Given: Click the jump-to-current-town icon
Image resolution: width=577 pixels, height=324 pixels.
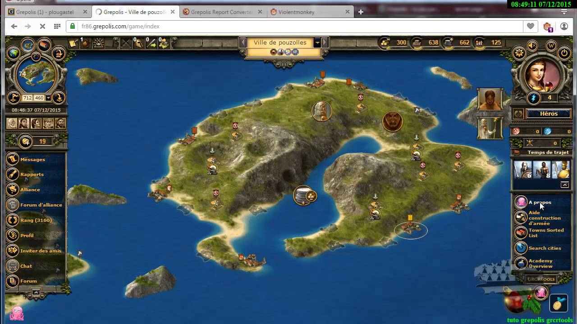Looking at the screenshot, I should click(x=58, y=54).
